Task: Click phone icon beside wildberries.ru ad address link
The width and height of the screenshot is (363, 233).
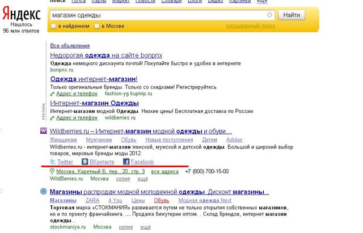Action: 53,118
